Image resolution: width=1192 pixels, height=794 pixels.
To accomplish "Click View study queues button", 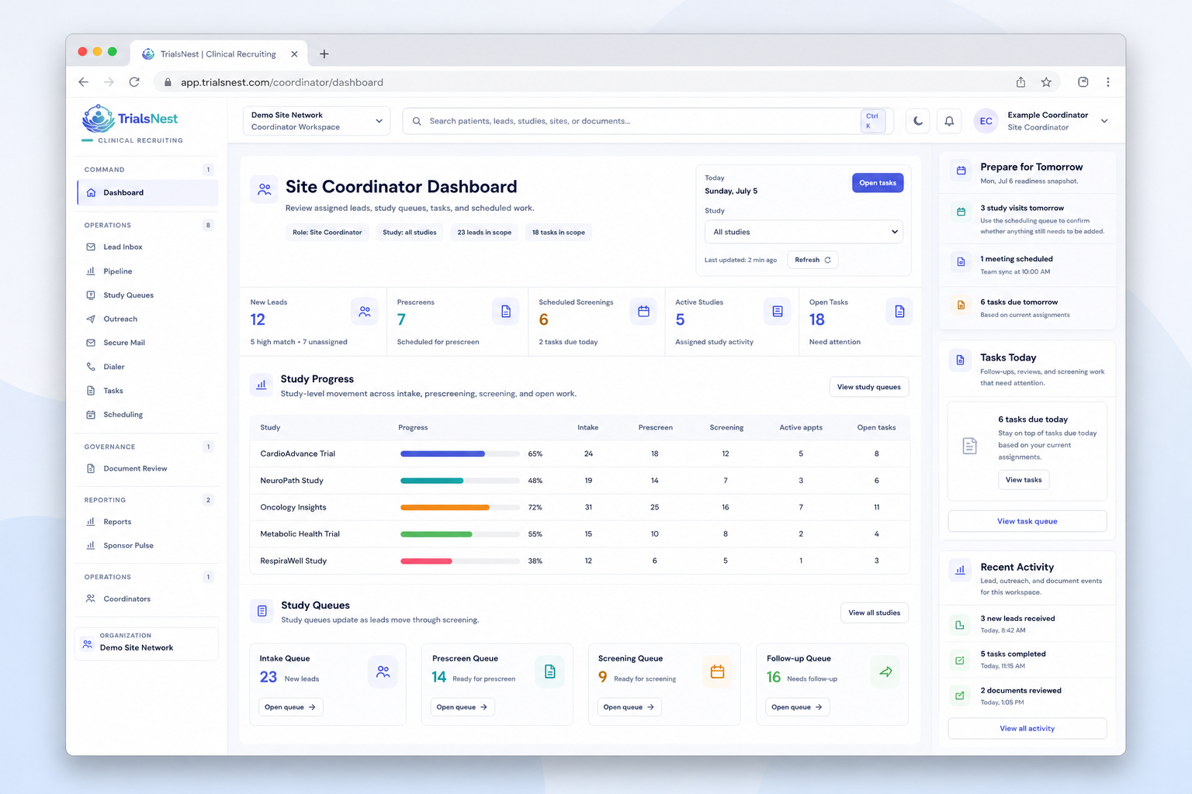I will pyautogui.click(x=869, y=387).
